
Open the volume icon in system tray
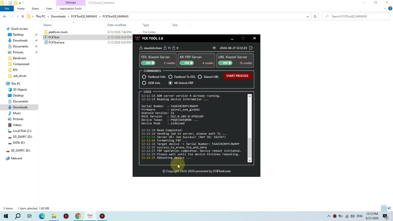pyautogui.click(x=352, y=216)
